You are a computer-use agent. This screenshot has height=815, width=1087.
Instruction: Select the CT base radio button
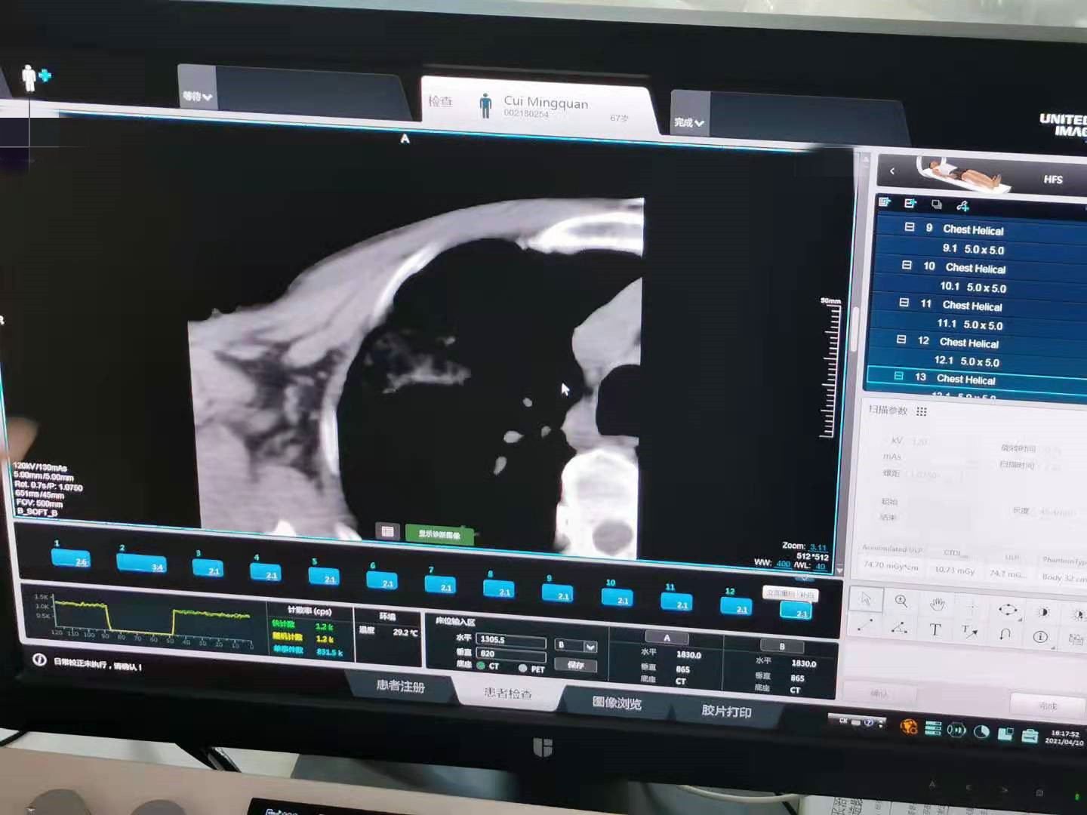[481, 666]
